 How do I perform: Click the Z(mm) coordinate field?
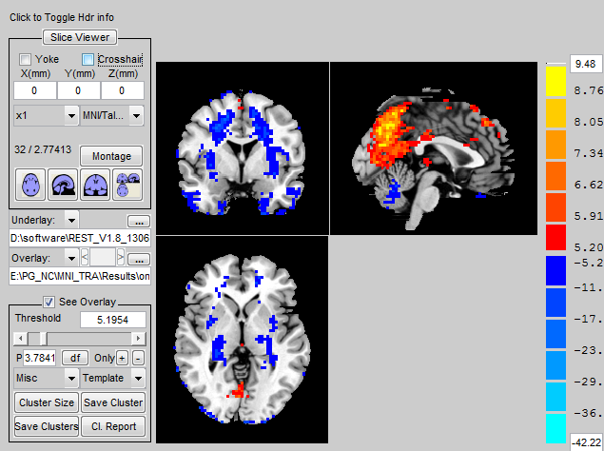tap(123, 90)
